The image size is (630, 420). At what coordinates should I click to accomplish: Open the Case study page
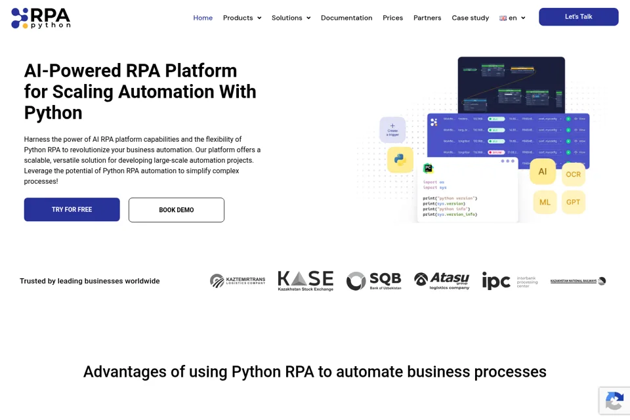(470, 18)
